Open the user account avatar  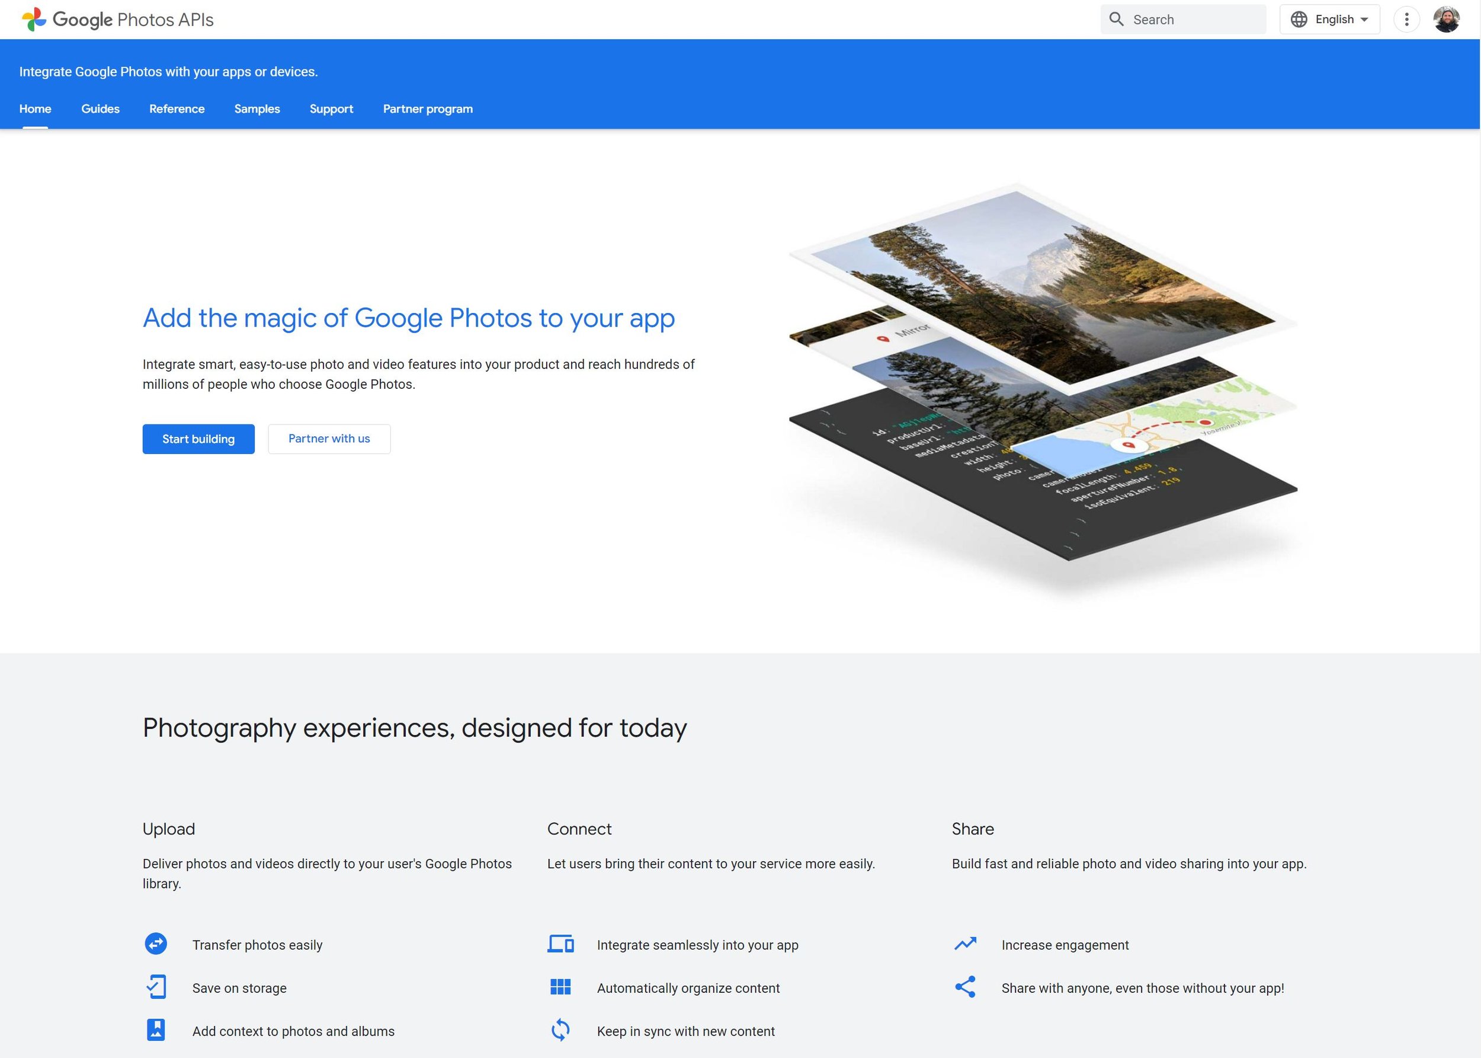tap(1447, 20)
